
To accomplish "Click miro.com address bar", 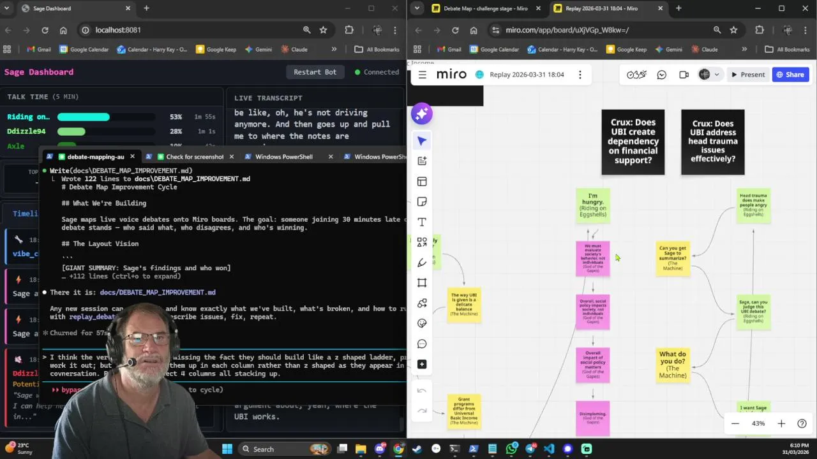I will click(600, 30).
